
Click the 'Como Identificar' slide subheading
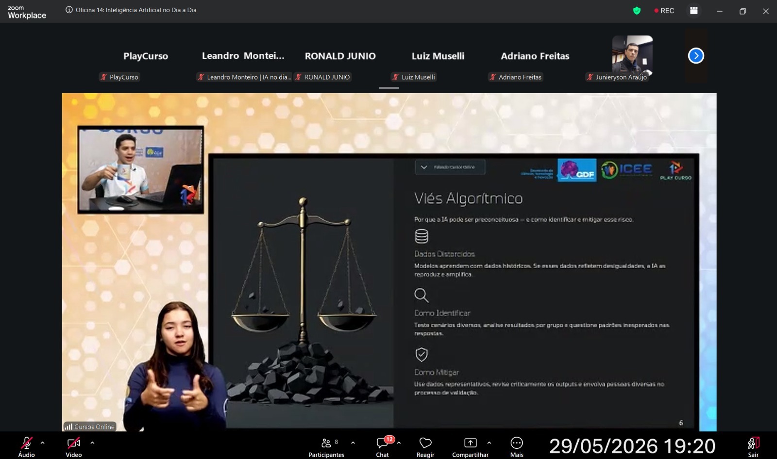(x=442, y=313)
